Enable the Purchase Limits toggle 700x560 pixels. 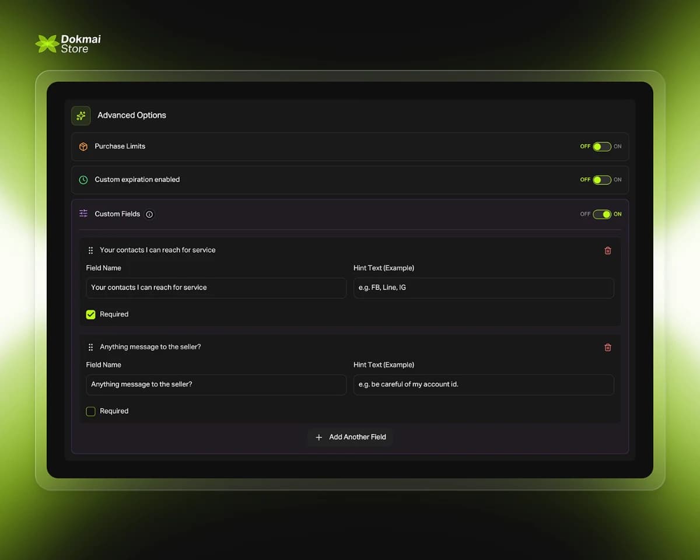coord(601,146)
